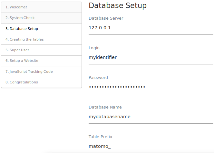Viewport: 214px width, 153px height.
Task: Open the Creating the Tables step
Action: (x=41, y=39)
